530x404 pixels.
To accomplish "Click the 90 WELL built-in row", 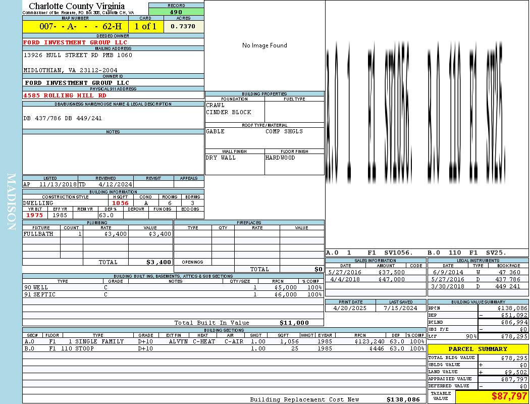I will (173, 288).
